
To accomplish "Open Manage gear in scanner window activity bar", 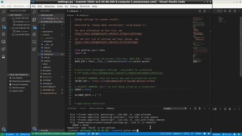I will click(34, 129).
